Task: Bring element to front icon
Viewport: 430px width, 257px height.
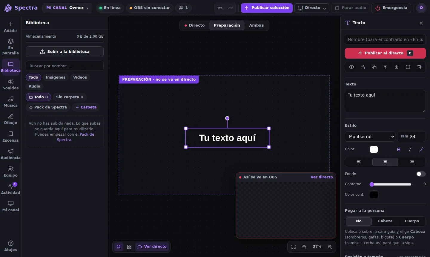Action: (x=385, y=67)
